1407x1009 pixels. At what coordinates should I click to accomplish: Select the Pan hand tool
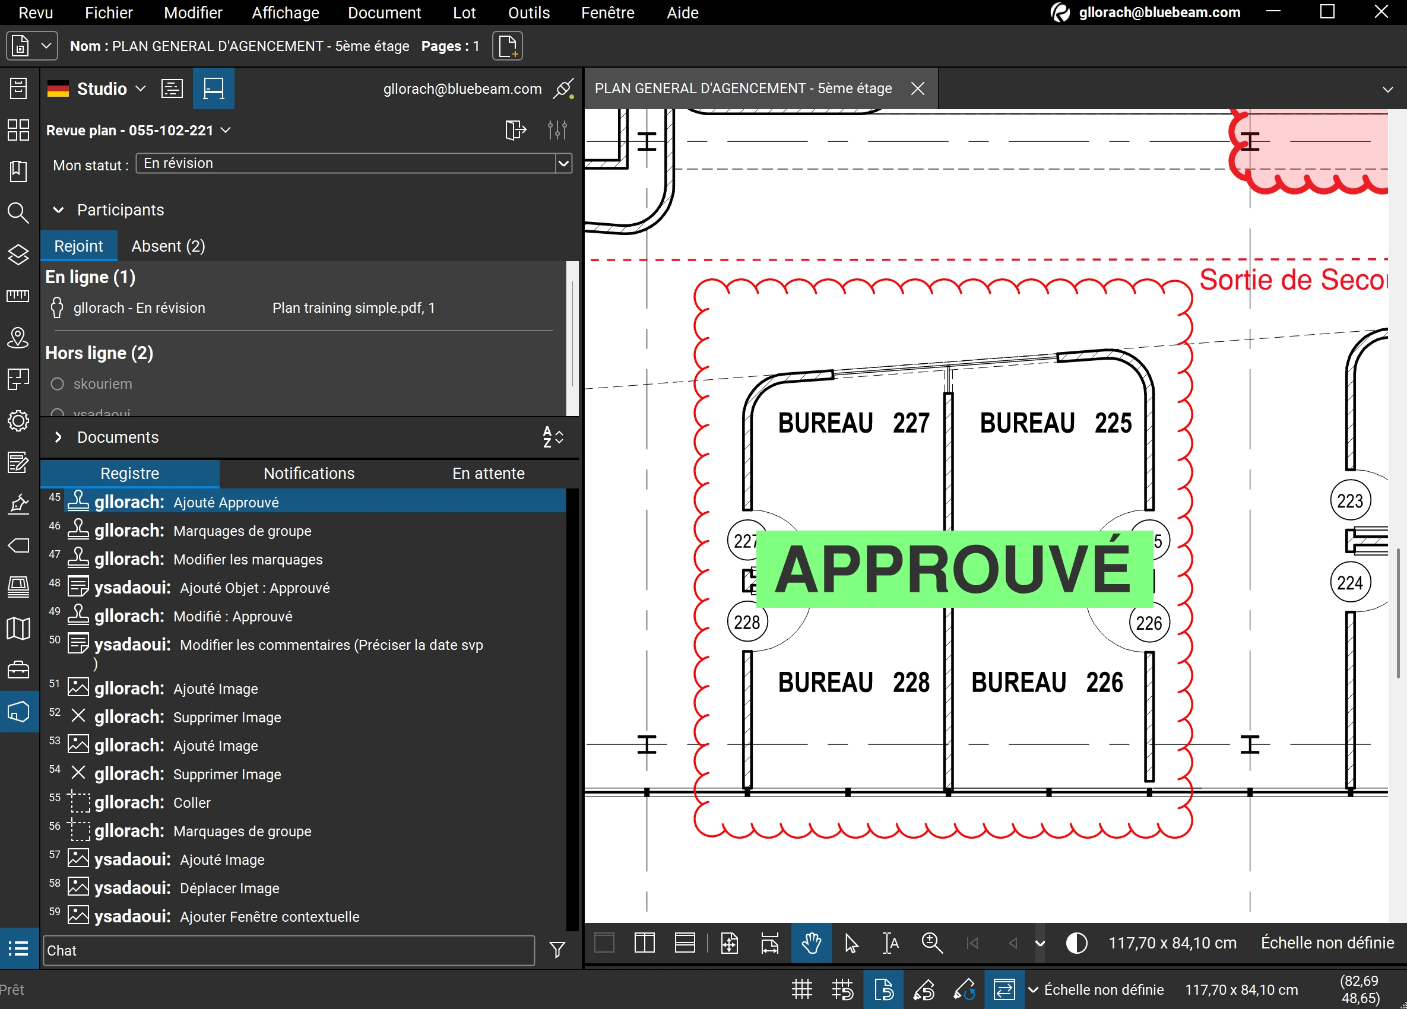[811, 943]
